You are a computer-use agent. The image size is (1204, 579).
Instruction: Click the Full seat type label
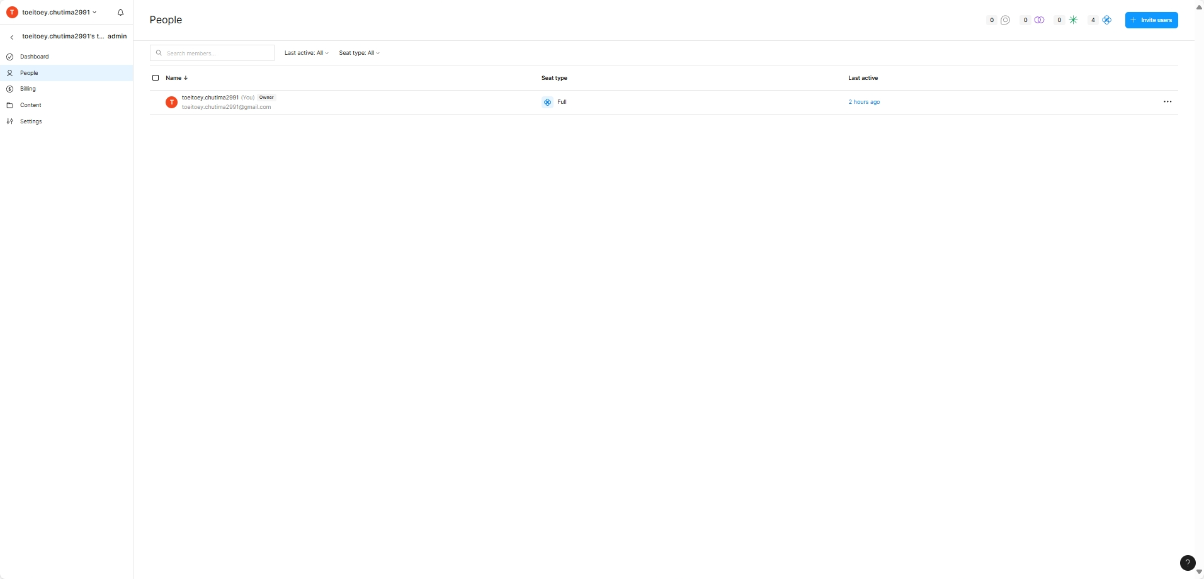(562, 102)
